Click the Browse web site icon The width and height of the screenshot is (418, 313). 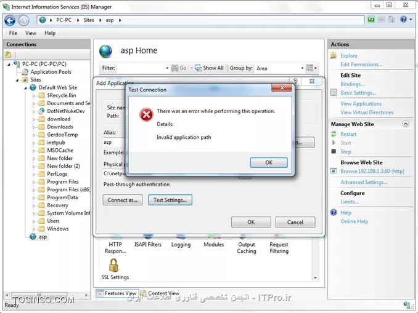[x=334, y=171]
